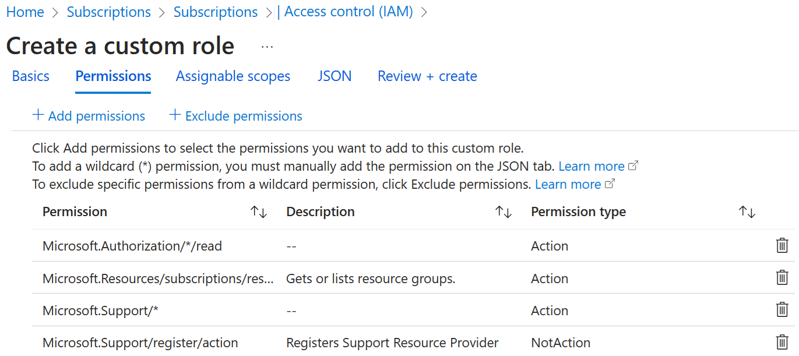Delete the Microsoft.Resources resource groups permission
Screen dimensions: 799x356
[x=782, y=278]
